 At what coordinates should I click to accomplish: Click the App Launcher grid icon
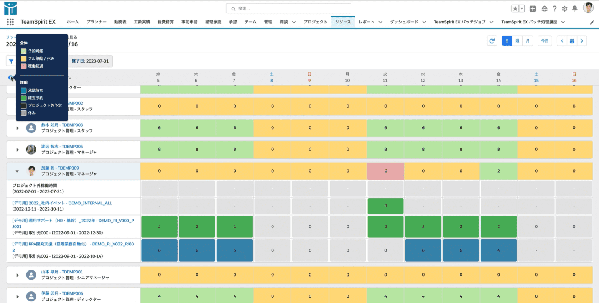[10, 22]
